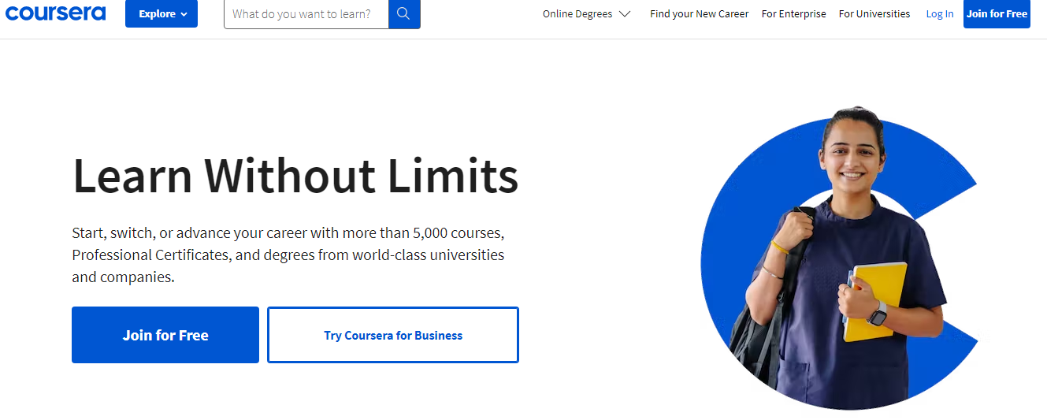The image size is (1047, 420).
Task: Click the Learn Without Limits heading
Action: (x=295, y=175)
